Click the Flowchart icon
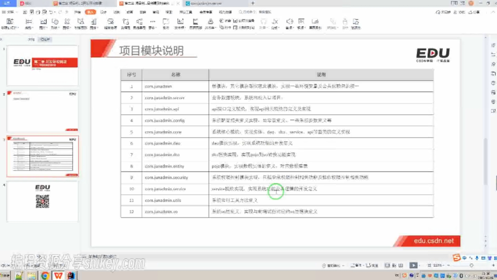Image resolution: width=497 pixels, height=280 pixels. click(126, 22)
